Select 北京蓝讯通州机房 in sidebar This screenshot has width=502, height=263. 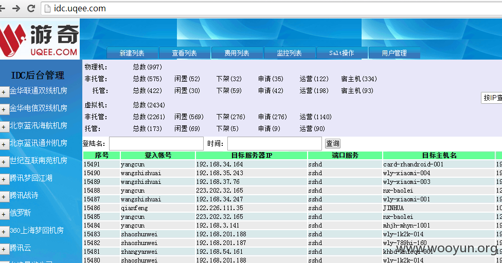pos(39,143)
